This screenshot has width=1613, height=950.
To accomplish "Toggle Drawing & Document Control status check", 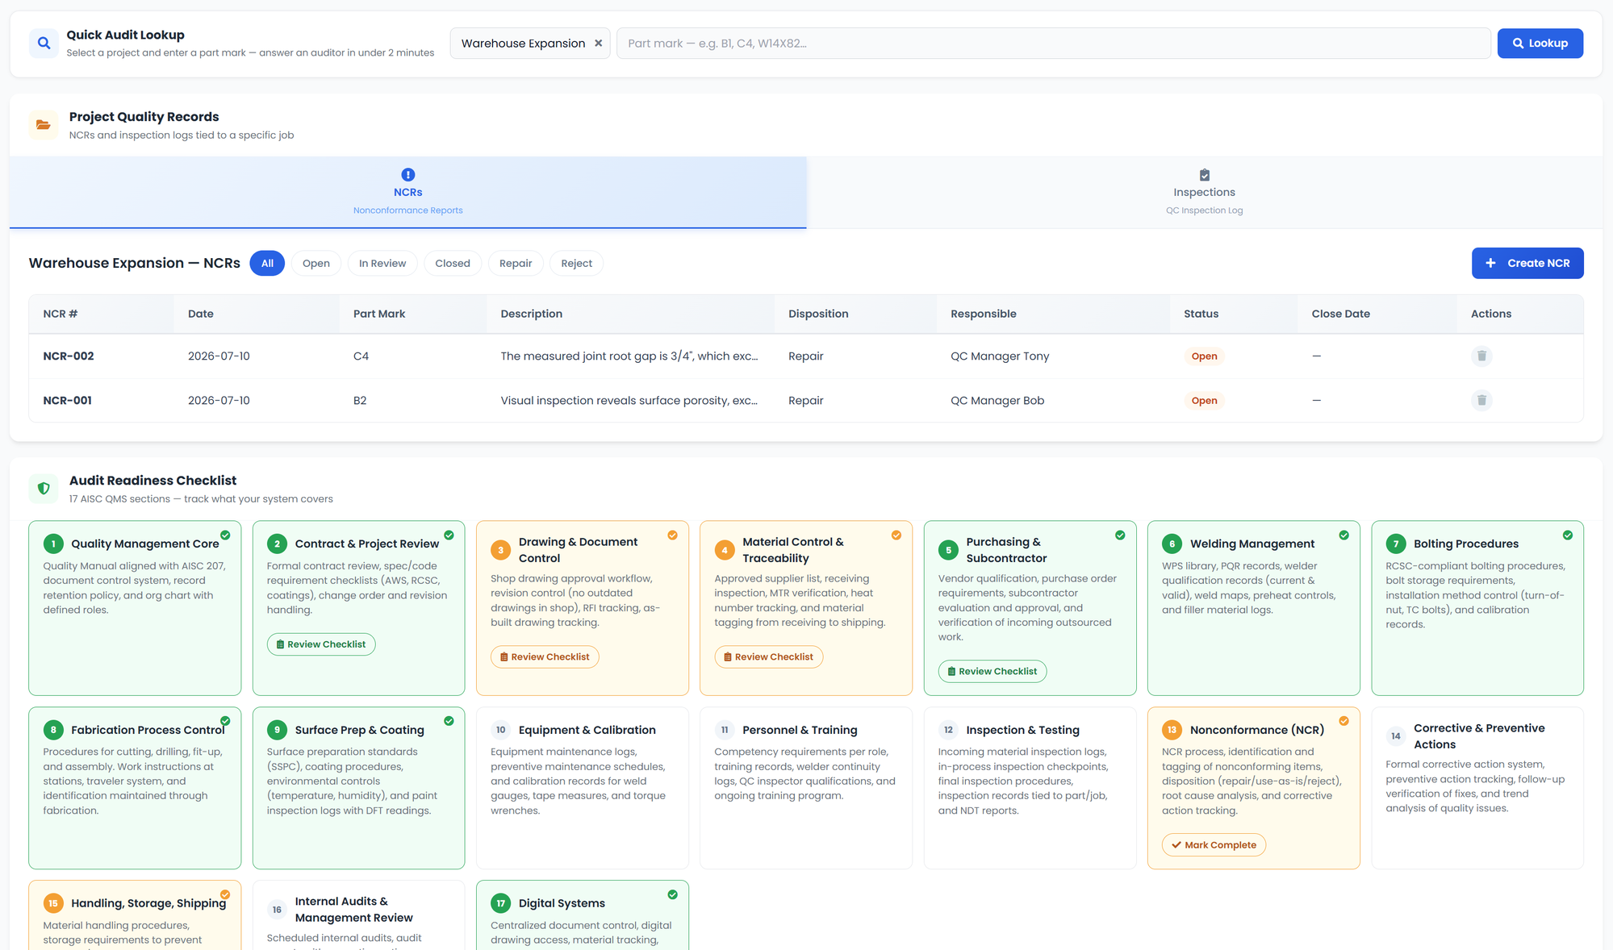I will point(672,535).
